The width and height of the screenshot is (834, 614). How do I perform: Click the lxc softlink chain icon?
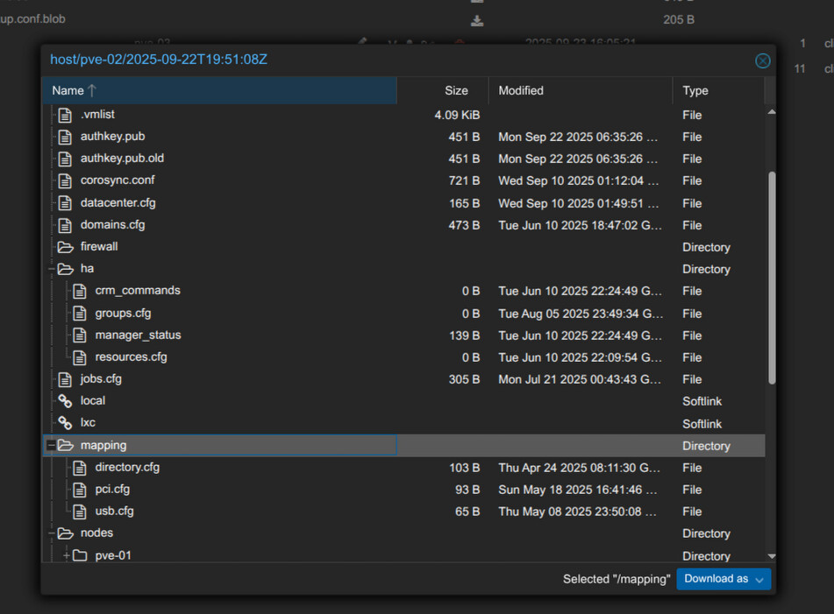pyautogui.click(x=65, y=423)
